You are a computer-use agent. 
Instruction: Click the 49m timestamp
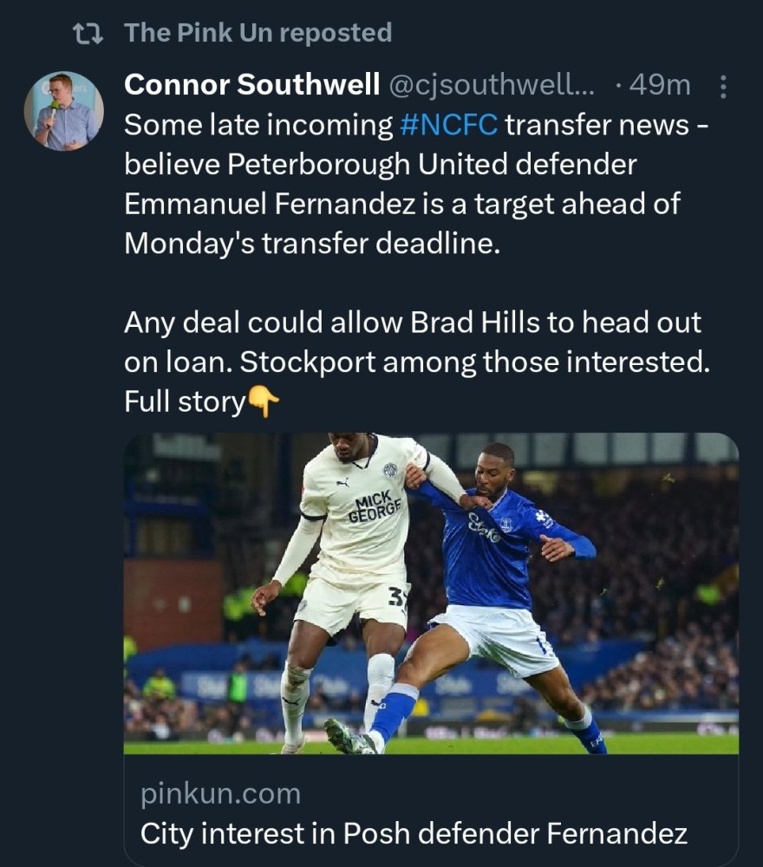(659, 85)
